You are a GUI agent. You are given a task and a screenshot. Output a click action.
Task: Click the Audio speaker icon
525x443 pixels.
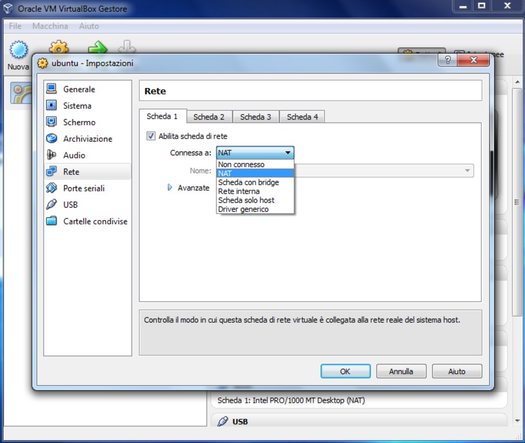[x=52, y=155]
